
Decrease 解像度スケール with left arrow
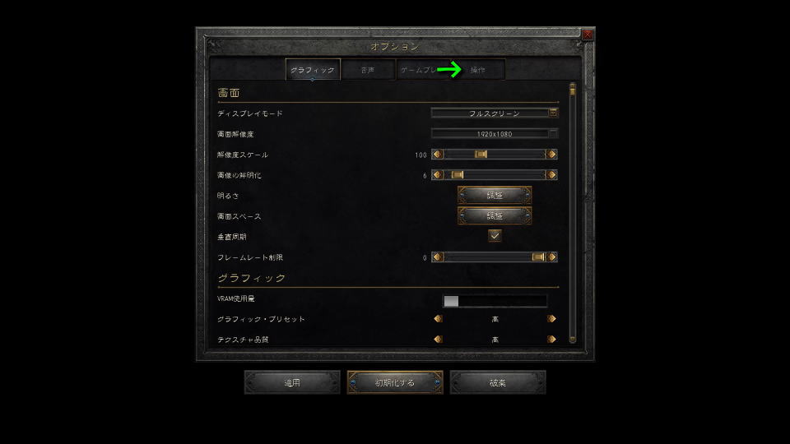point(437,155)
